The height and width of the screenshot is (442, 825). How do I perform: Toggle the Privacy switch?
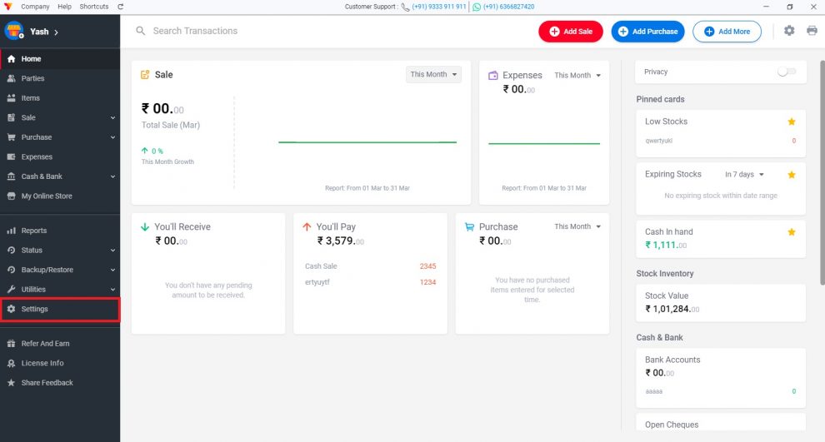(787, 72)
